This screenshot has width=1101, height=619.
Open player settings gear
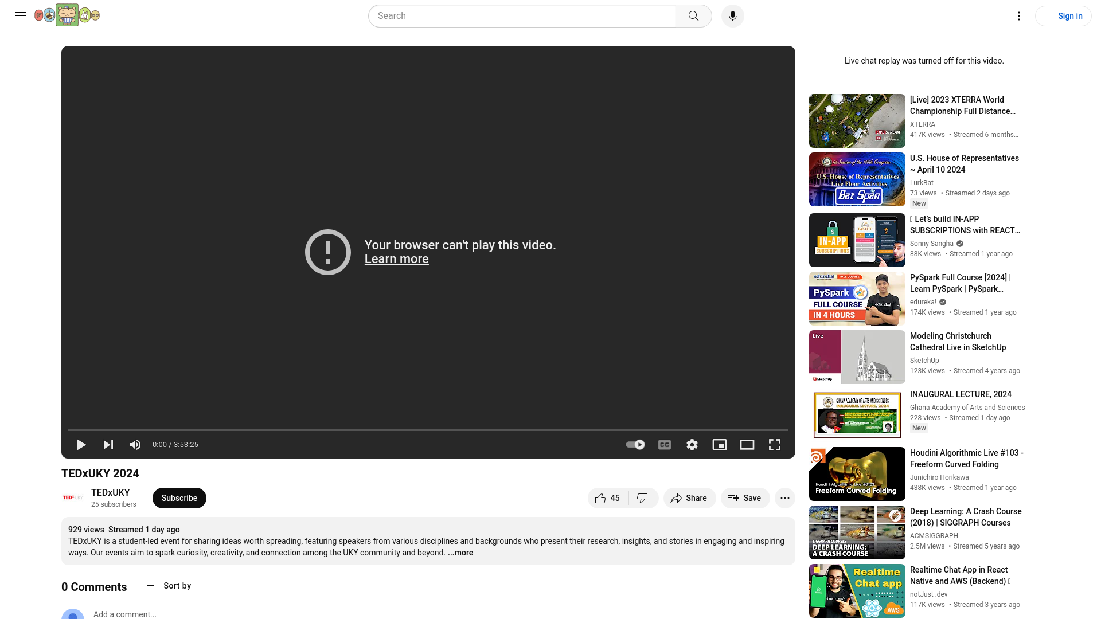coord(692,445)
